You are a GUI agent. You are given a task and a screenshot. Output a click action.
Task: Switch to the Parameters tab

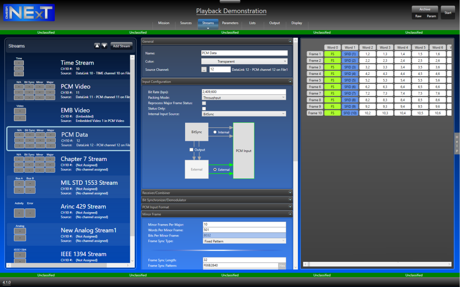(x=230, y=23)
